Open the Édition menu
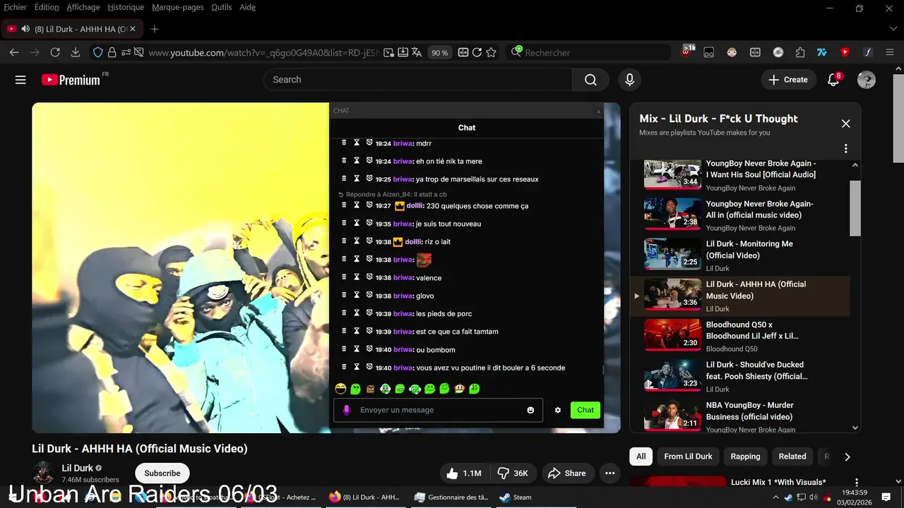The height and width of the screenshot is (508, 904). [47, 7]
